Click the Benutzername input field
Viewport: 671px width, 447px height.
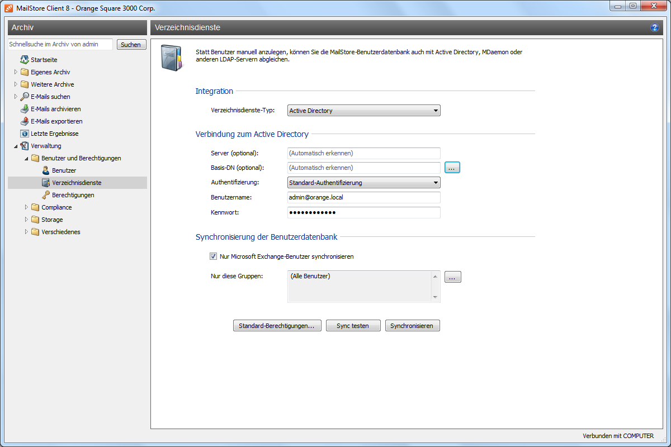pyautogui.click(x=363, y=197)
